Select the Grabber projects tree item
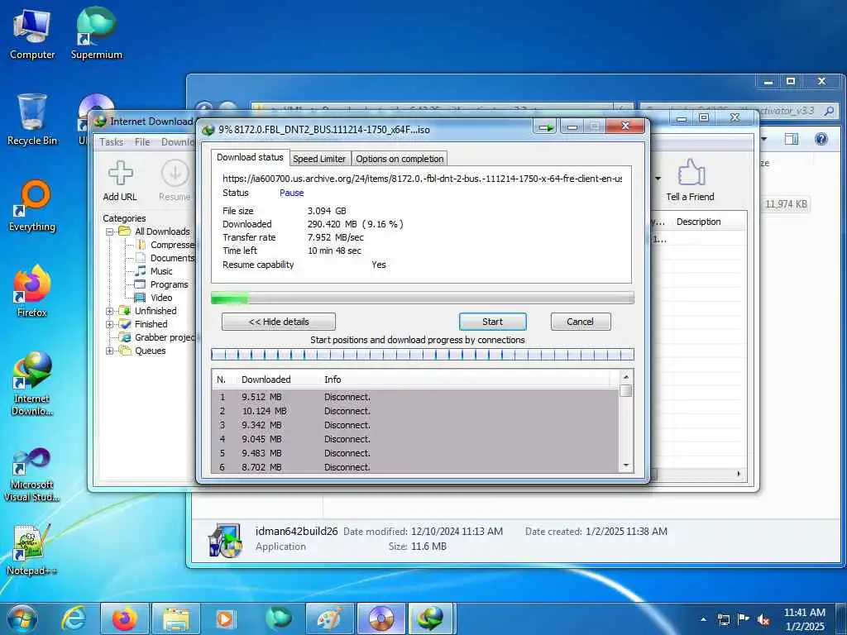Image resolution: width=847 pixels, height=635 pixels. 165,337
